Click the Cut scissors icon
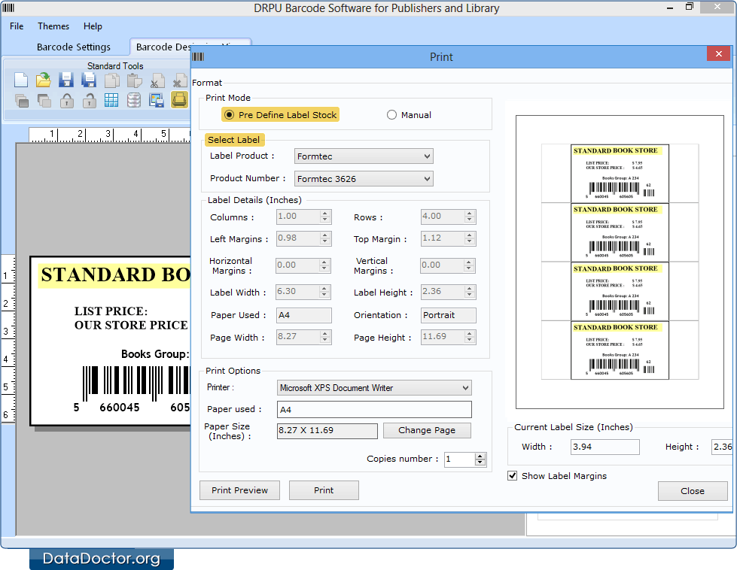Screen dimensions: 737x570 157,80
